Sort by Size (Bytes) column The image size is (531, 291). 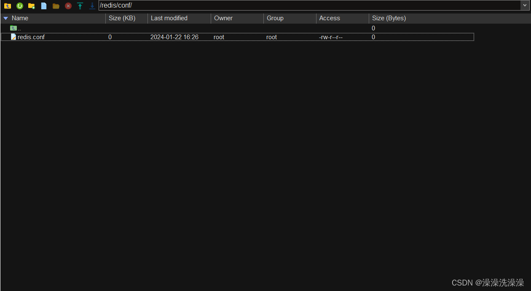[389, 18]
